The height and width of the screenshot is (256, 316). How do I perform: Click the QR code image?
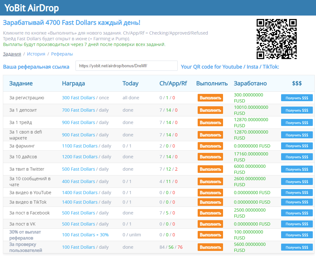click(277, 39)
